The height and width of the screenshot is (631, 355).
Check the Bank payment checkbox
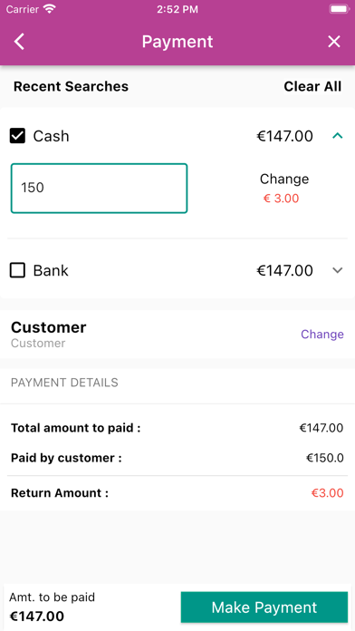pyautogui.click(x=18, y=270)
